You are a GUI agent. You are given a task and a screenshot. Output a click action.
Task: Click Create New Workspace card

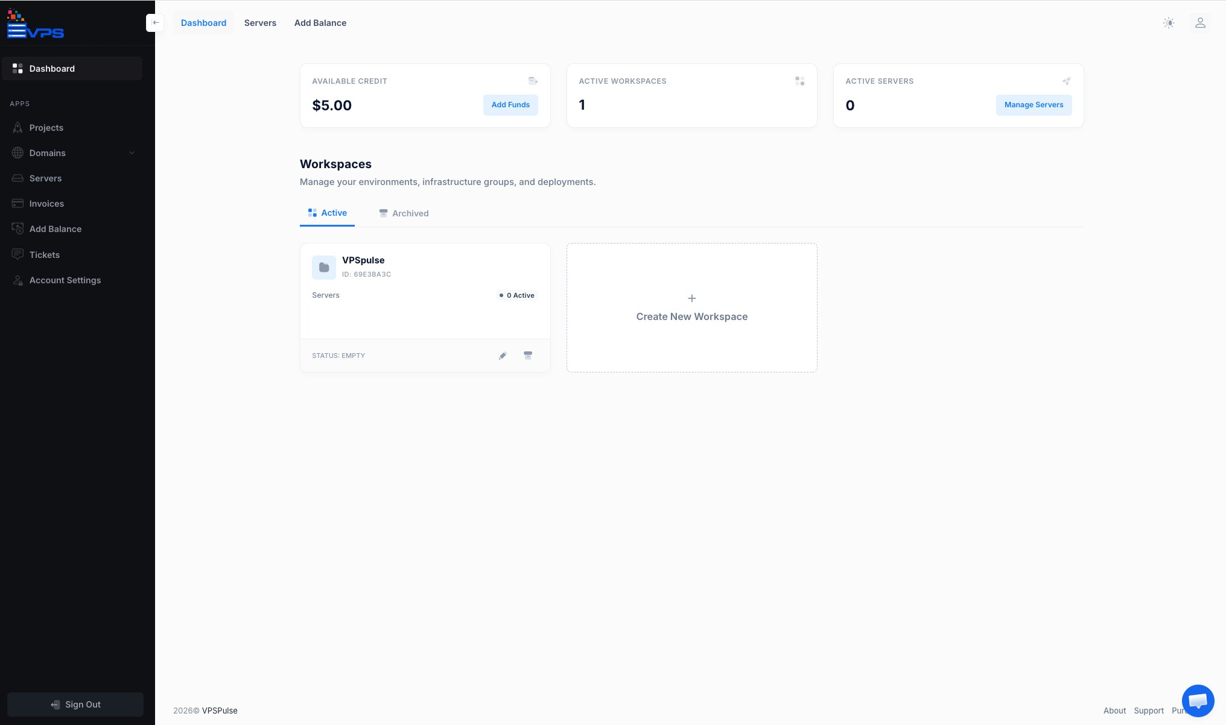[x=692, y=307]
